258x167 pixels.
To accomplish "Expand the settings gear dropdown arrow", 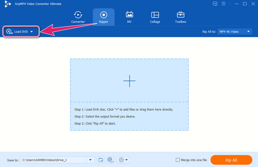I will pos(126,160).
